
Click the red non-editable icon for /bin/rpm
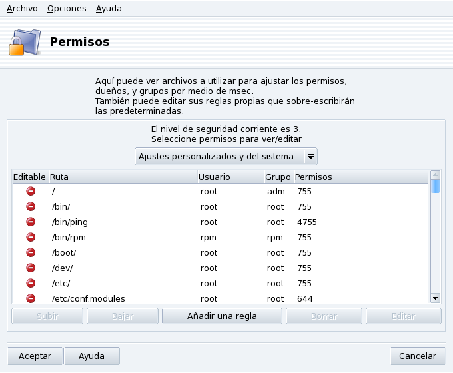[x=31, y=237]
